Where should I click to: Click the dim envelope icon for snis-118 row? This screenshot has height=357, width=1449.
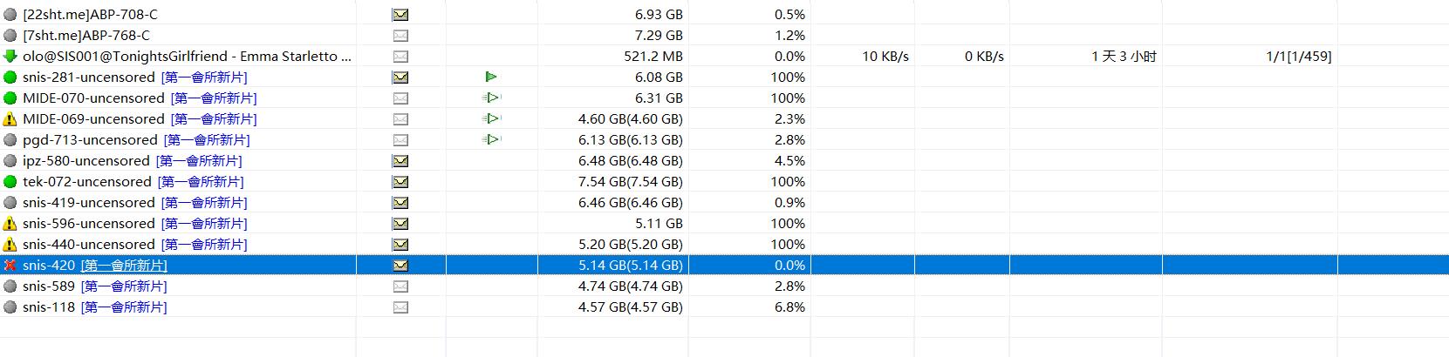[400, 307]
